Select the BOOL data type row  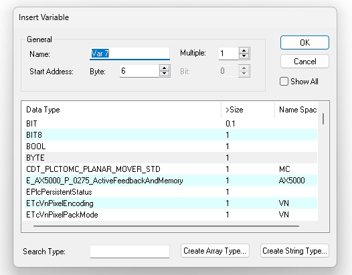pos(171,147)
